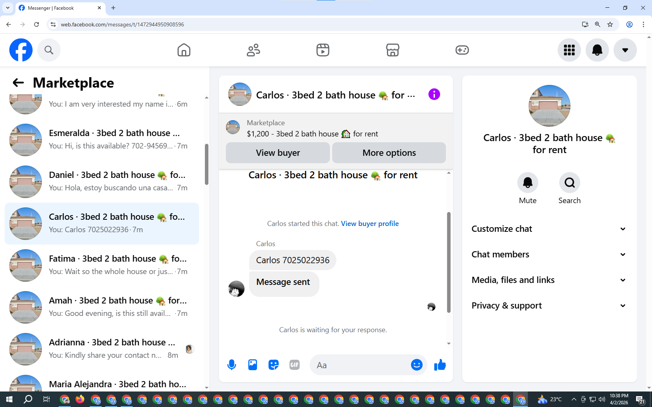Open the Reels video icon
The image size is (652, 407).
click(x=323, y=50)
